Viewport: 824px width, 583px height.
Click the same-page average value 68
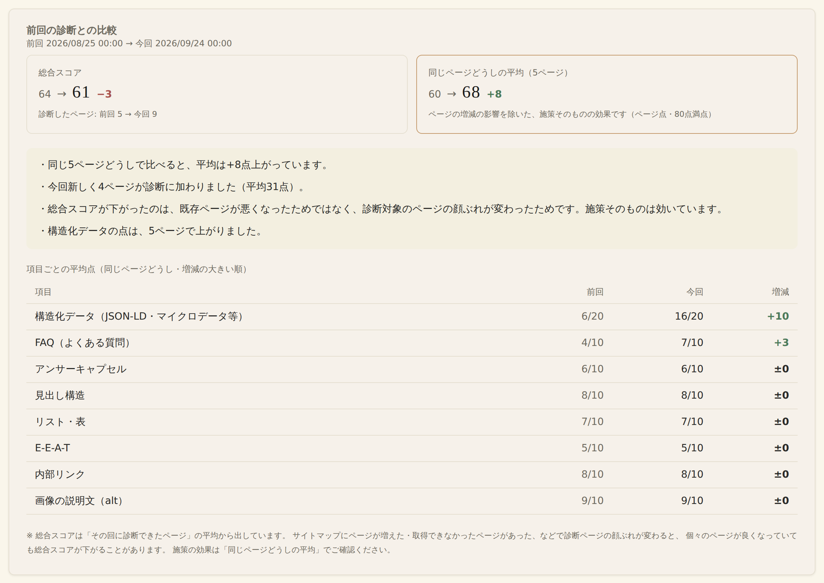pyautogui.click(x=471, y=93)
